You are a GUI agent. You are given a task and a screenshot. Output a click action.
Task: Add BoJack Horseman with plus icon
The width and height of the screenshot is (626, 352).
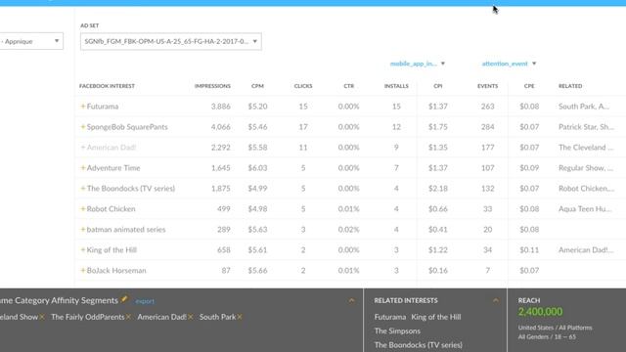click(x=83, y=271)
